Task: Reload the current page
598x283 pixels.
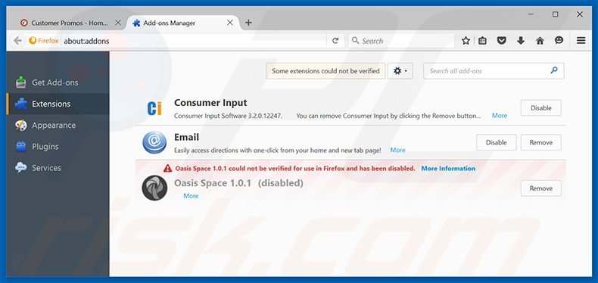Action: coord(335,40)
